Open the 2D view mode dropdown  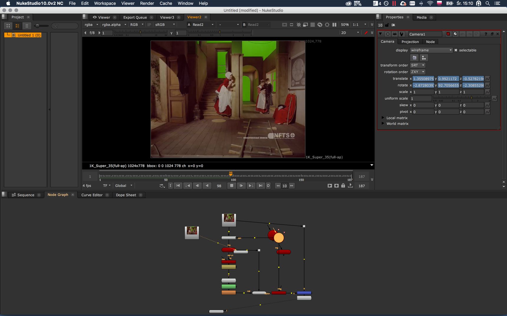(350, 33)
